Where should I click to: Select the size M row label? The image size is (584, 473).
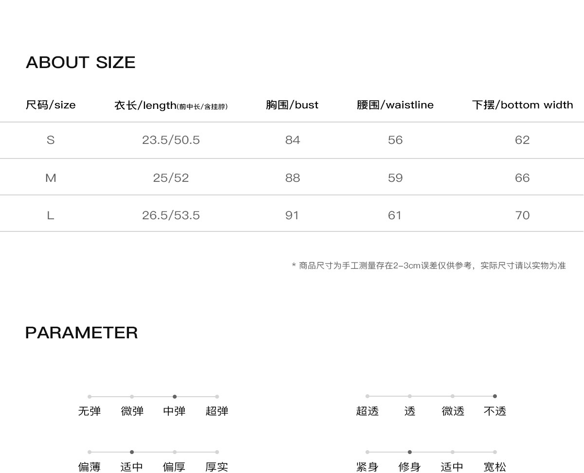tap(51, 178)
